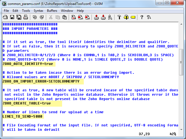Build tags file icon

click(x=126, y=17)
